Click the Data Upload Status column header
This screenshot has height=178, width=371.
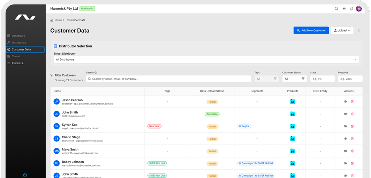(x=212, y=91)
